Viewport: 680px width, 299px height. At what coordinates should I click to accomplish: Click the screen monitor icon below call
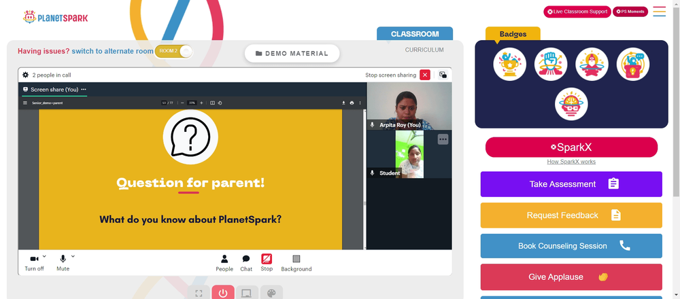pyautogui.click(x=247, y=292)
